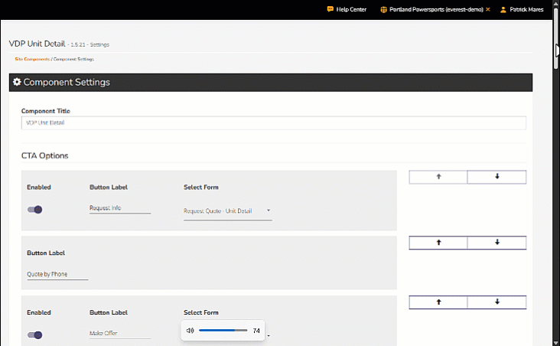This screenshot has width=560, height=346.
Task: Move Make Offer CTA up
Action: (438, 302)
